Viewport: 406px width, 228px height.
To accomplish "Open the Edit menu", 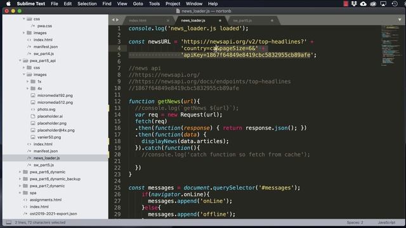I will 68,4.
